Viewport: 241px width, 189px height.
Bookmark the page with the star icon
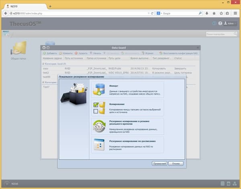[x=221, y=13]
